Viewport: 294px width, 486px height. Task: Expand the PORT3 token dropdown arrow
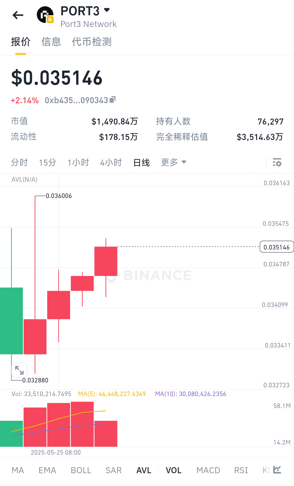(107, 10)
